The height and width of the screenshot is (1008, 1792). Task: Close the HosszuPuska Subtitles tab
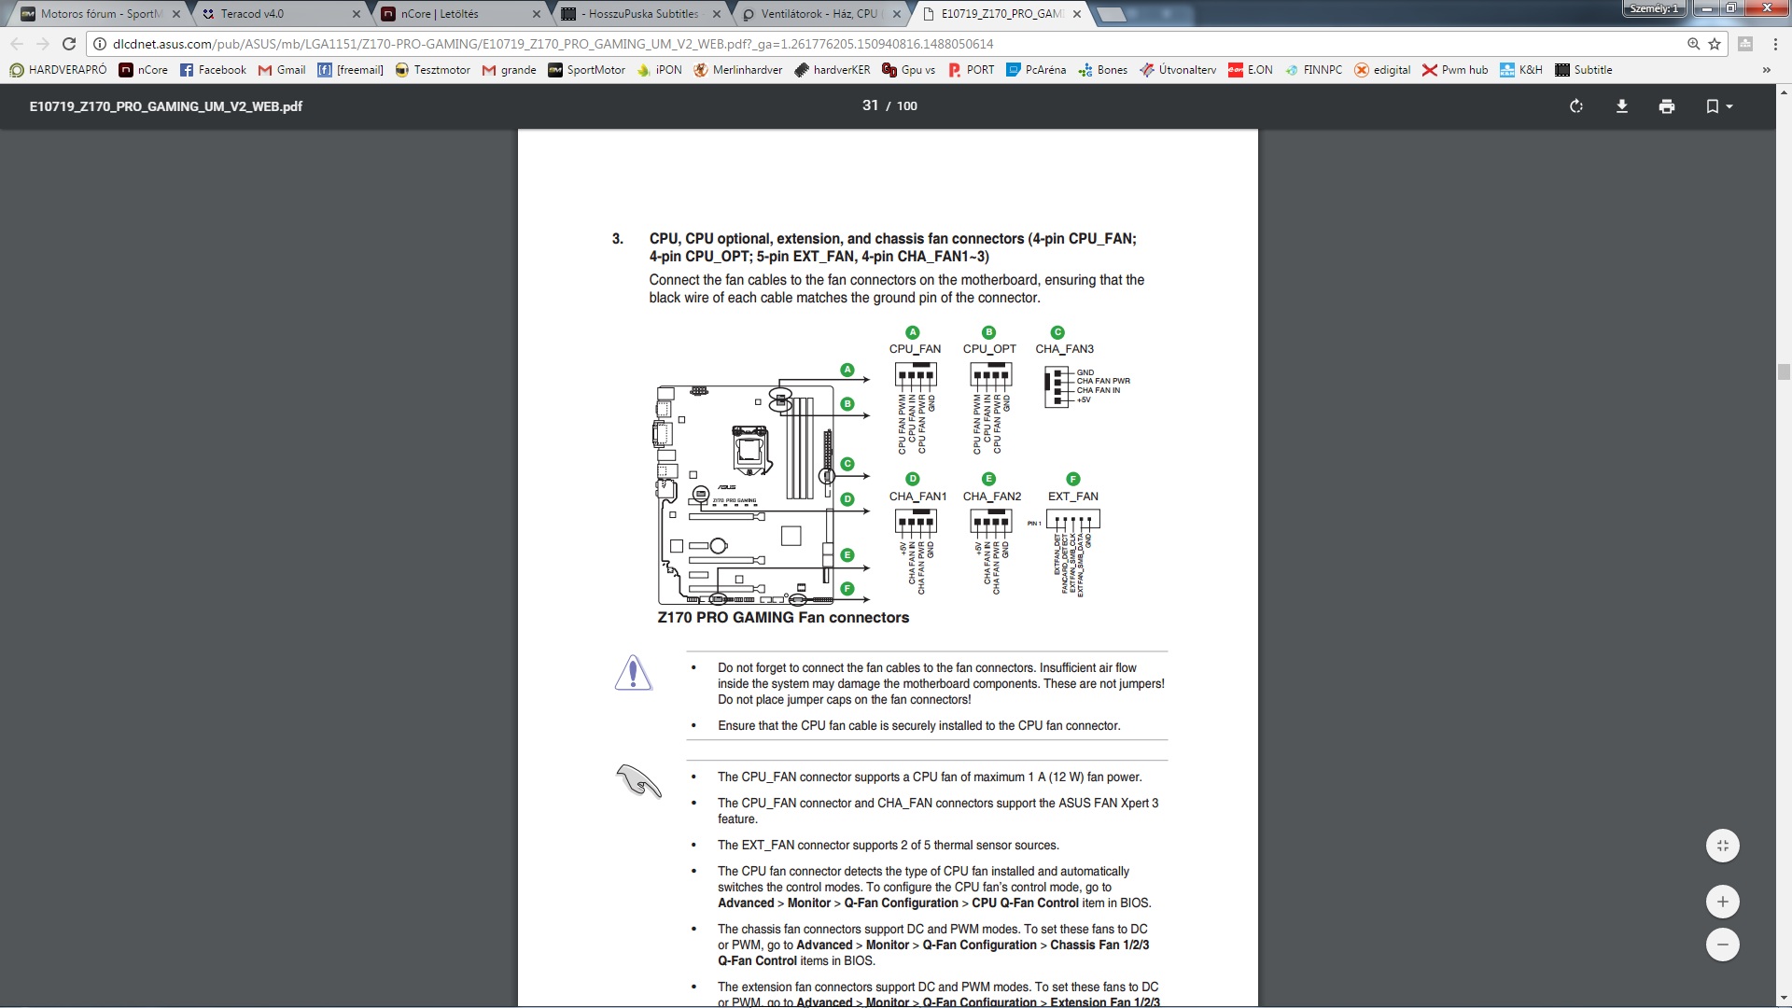717,14
